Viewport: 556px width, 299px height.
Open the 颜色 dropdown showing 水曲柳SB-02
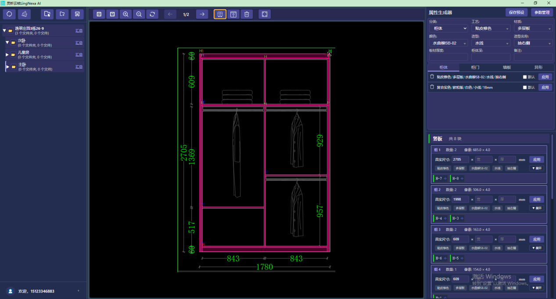point(448,43)
